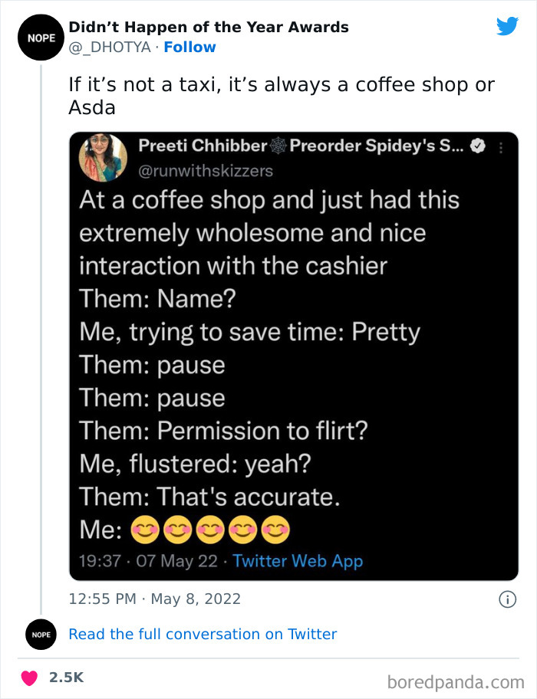Read the full conversation on Twitter
The image size is (537, 699).
(x=203, y=634)
